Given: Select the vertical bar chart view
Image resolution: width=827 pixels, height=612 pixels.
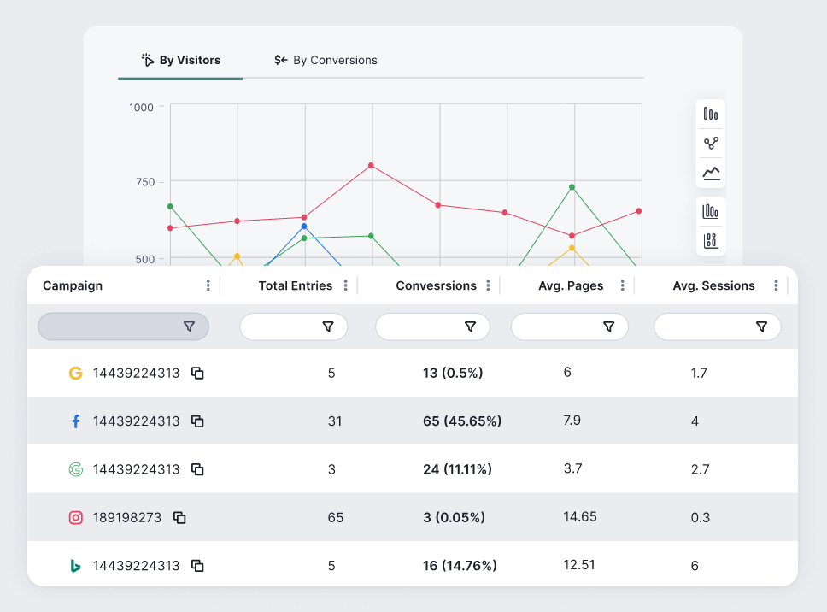Looking at the screenshot, I should [x=710, y=114].
